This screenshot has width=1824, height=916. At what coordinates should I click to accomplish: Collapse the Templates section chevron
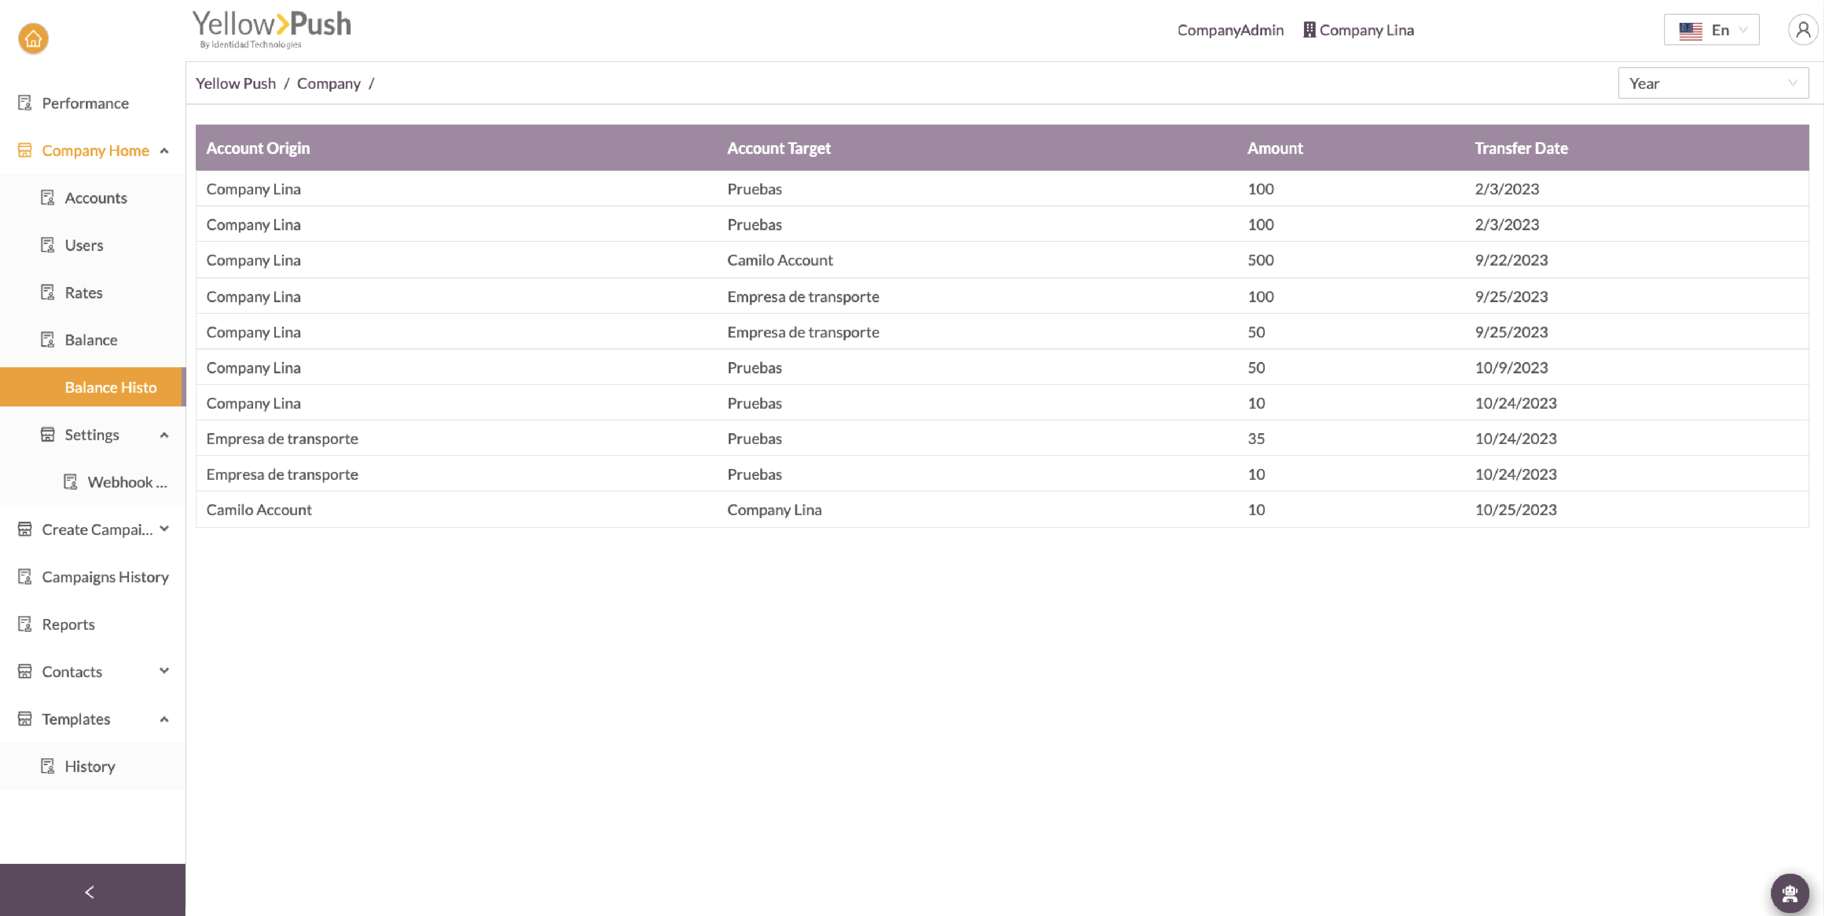pos(164,719)
